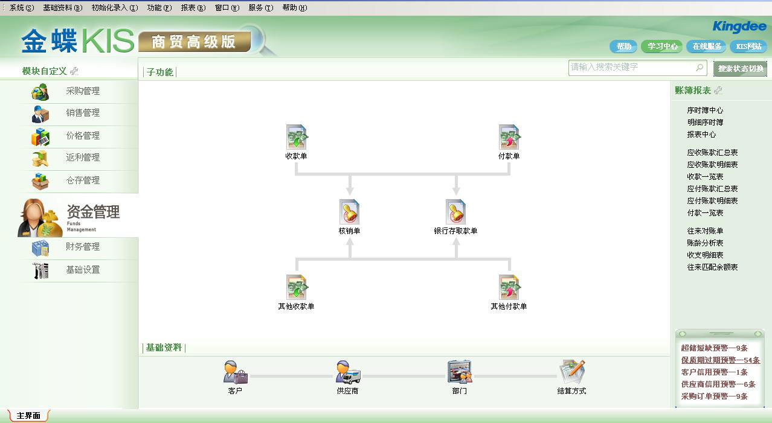The image size is (772, 423).
Task: Open the 序时簿中心 report link
Action: tap(705, 110)
